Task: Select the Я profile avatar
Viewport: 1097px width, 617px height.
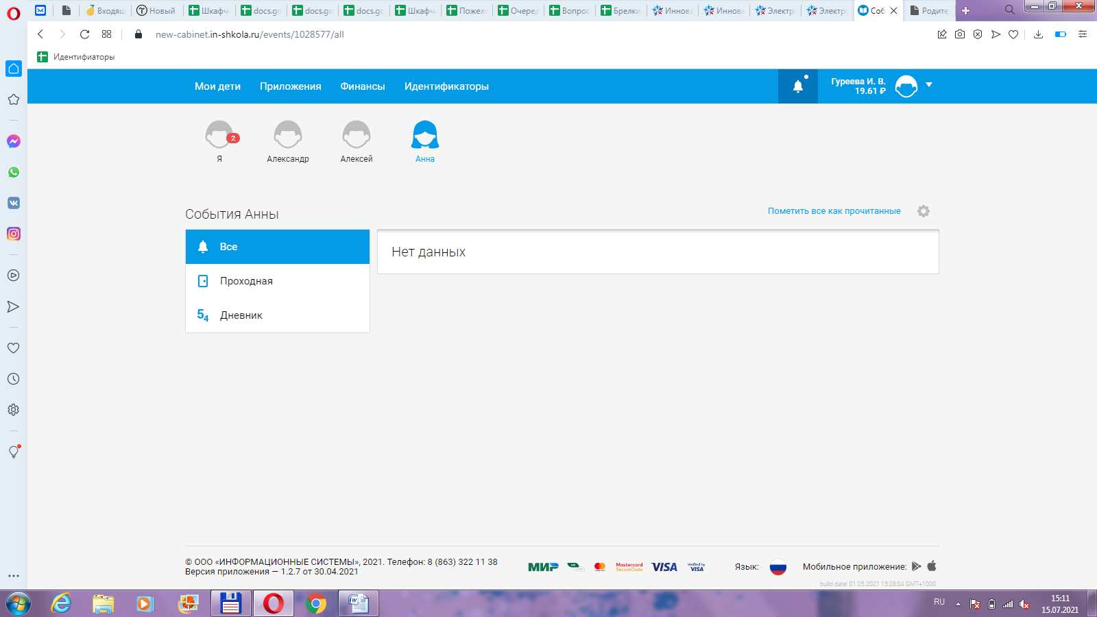Action: coord(219,134)
